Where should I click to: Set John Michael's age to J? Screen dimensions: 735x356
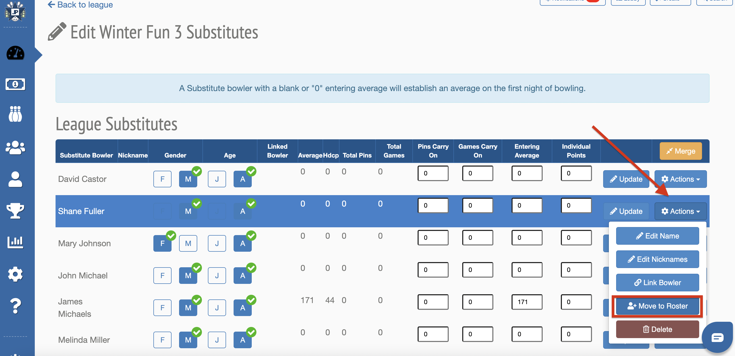point(217,276)
